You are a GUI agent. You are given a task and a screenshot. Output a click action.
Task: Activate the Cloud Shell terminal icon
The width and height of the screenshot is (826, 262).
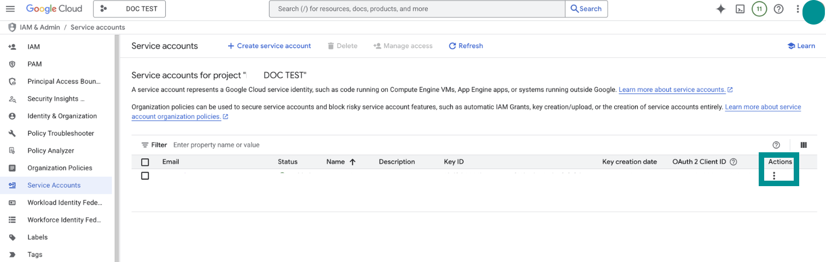coord(740,9)
